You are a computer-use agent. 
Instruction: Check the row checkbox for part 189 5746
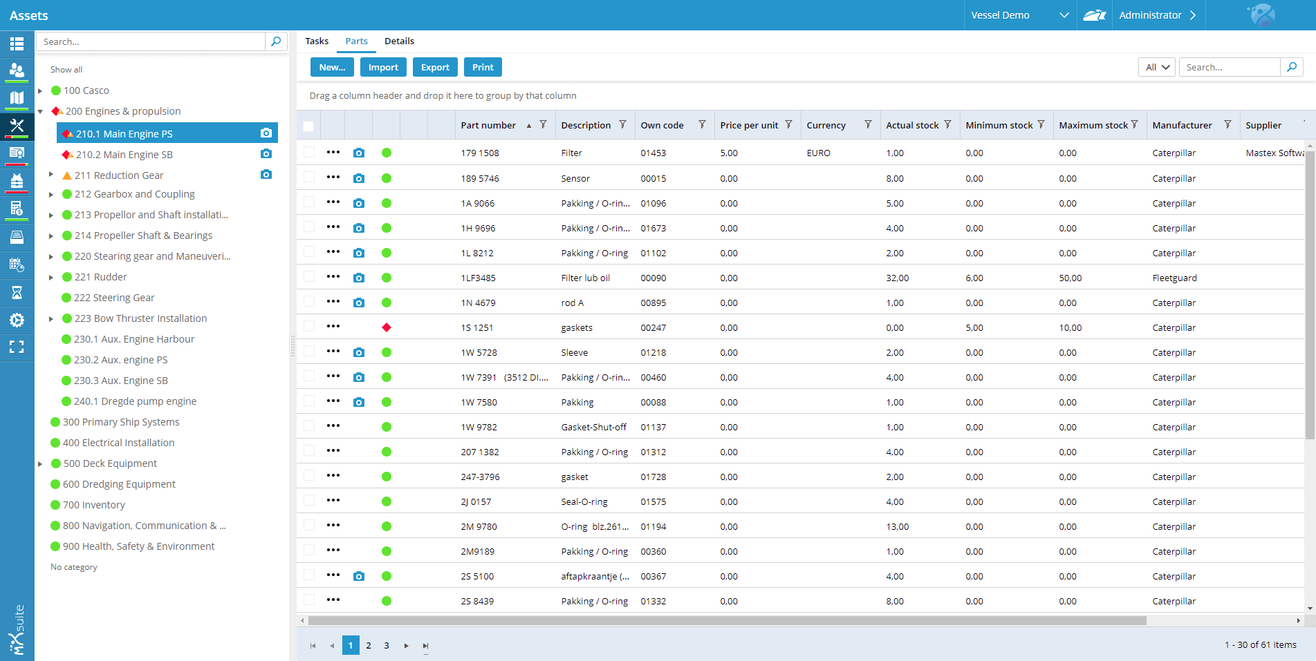tap(308, 178)
